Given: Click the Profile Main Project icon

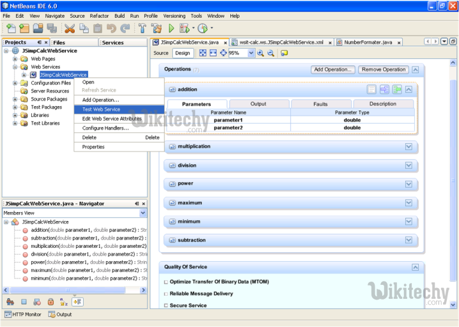Looking at the screenshot, I should pyautogui.click(x=203, y=28).
